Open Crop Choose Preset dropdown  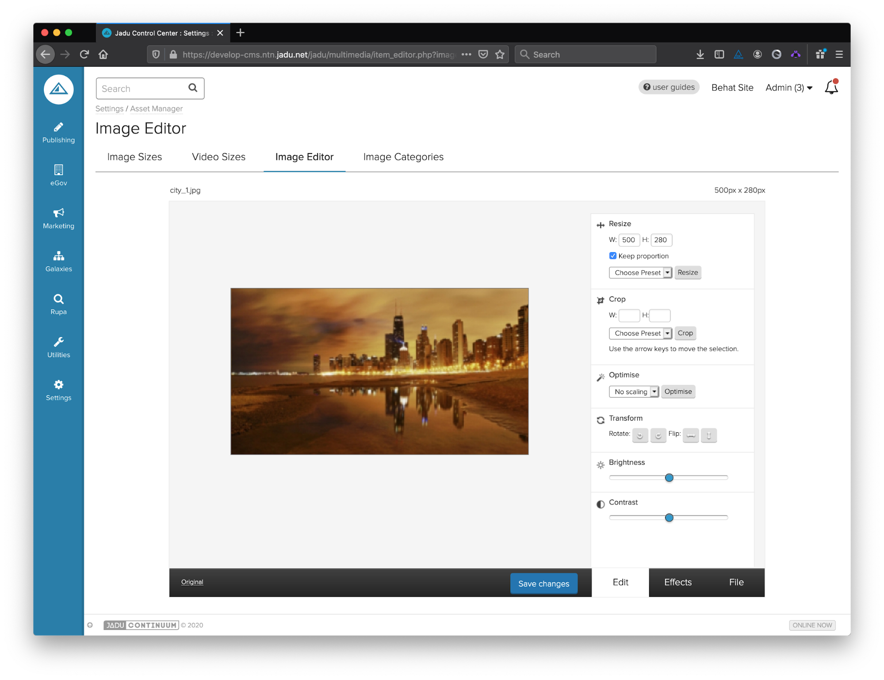click(640, 333)
